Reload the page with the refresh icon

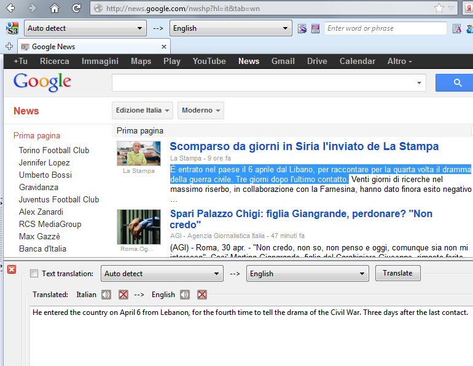coord(76,8)
